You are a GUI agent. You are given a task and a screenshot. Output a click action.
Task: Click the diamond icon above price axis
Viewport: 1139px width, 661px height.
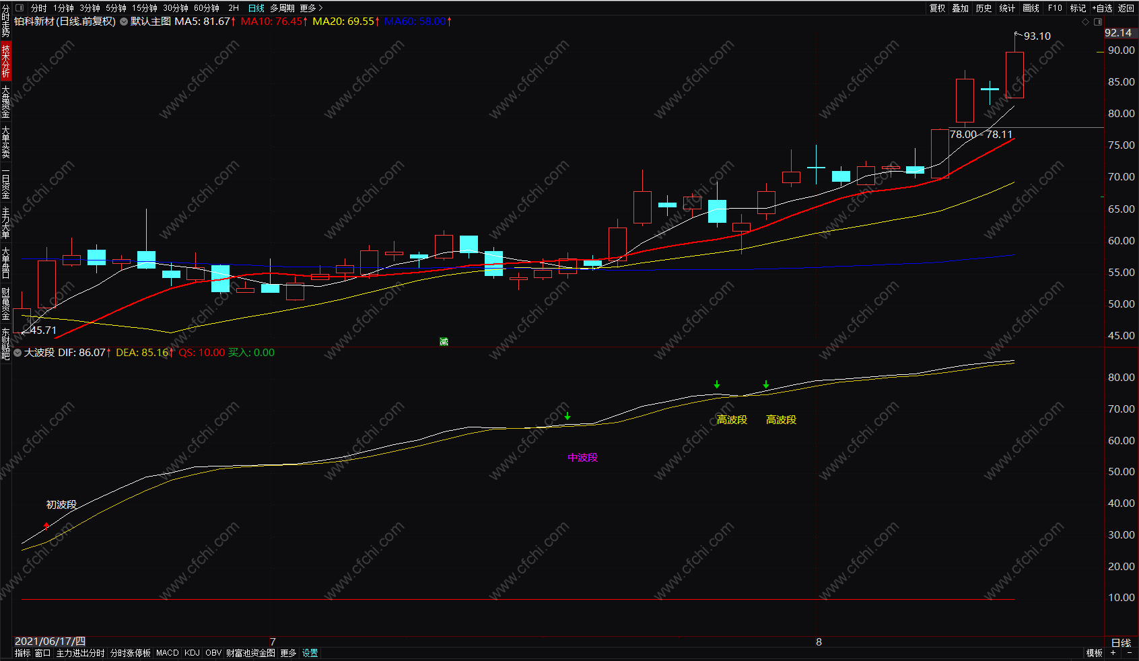pyautogui.click(x=1085, y=22)
